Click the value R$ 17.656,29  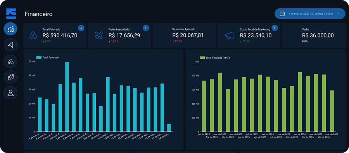(124, 35)
